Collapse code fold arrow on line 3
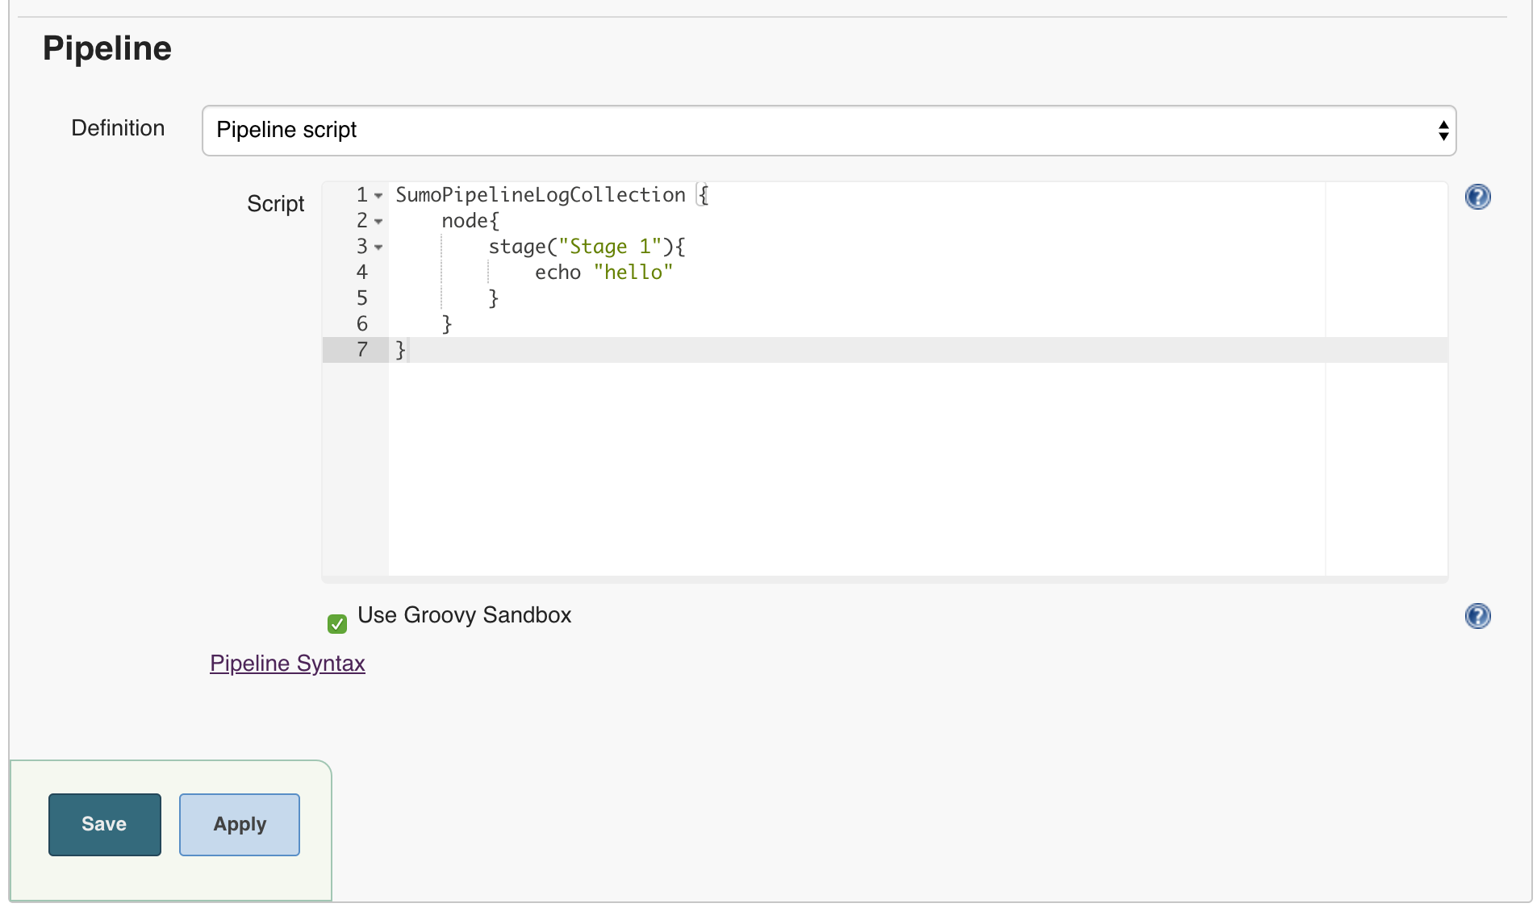The image size is (1537, 924). [x=378, y=248]
